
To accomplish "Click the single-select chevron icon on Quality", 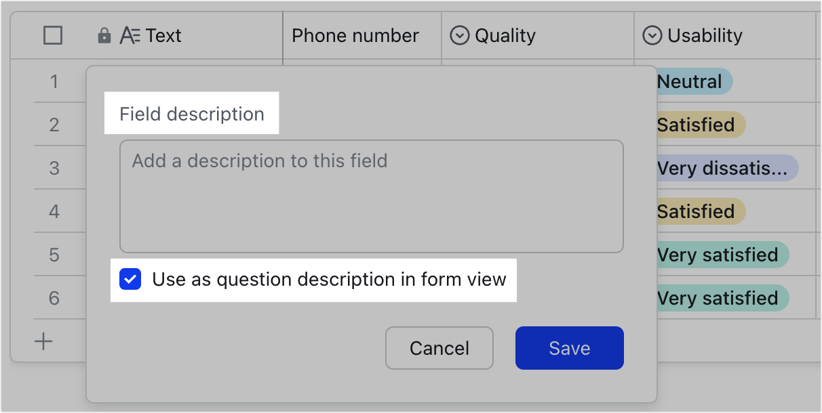I will pos(461,35).
